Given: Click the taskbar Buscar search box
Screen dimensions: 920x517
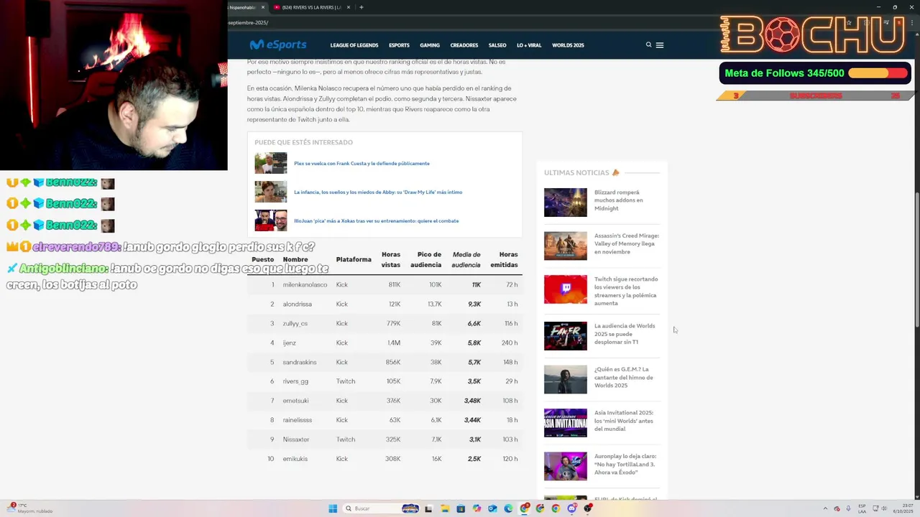Looking at the screenshot, I should click(x=381, y=508).
